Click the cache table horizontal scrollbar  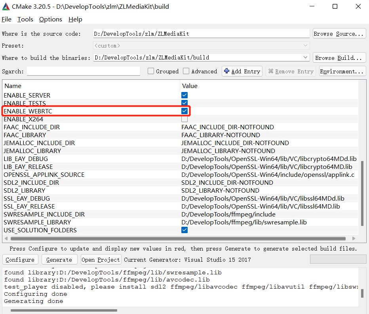coord(178,239)
